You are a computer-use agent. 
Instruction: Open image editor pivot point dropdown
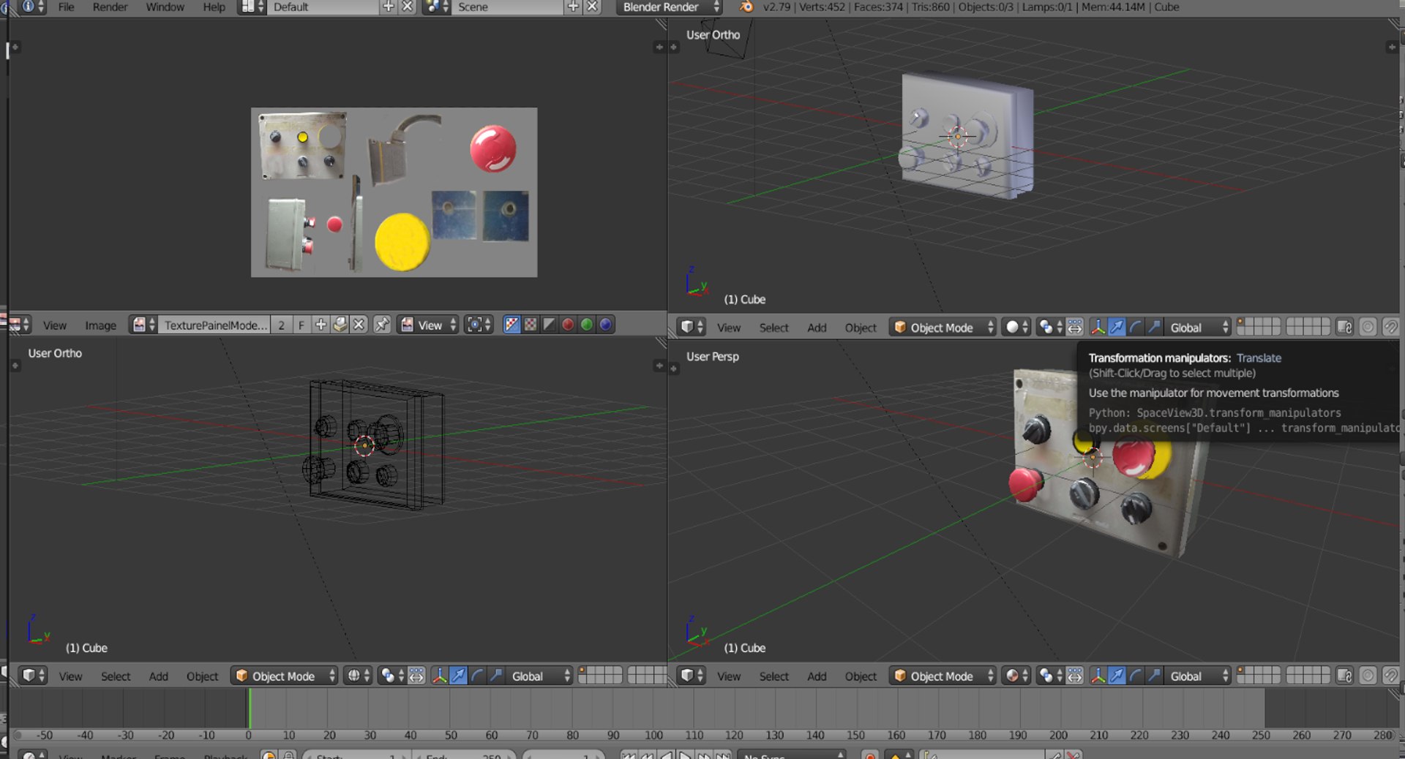click(x=479, y=325)
